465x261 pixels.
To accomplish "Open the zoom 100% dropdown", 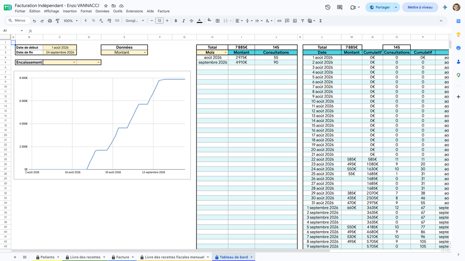I will [x=71, y=21].
